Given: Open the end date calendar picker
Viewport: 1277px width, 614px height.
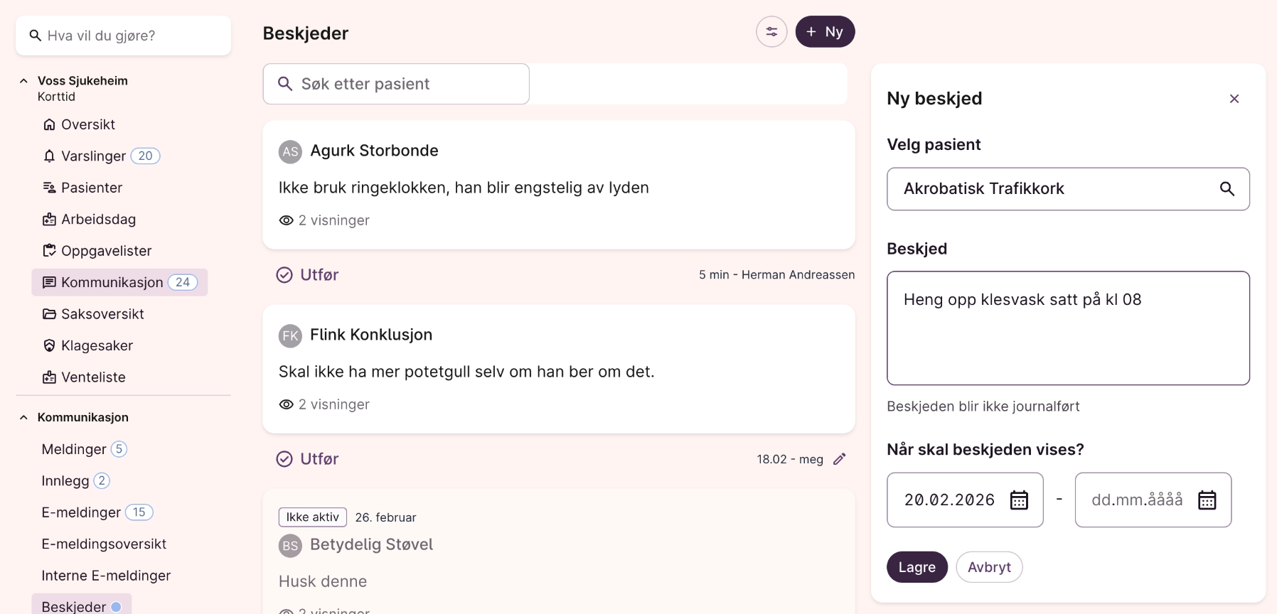Looking at the screenshot, I should click(1207, 500).
